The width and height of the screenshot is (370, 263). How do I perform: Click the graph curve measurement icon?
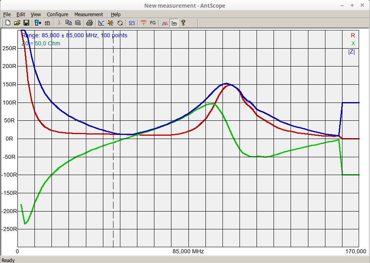101,23
